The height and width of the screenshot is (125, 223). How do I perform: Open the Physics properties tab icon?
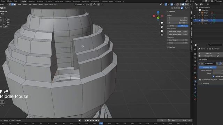coord(195,89)
